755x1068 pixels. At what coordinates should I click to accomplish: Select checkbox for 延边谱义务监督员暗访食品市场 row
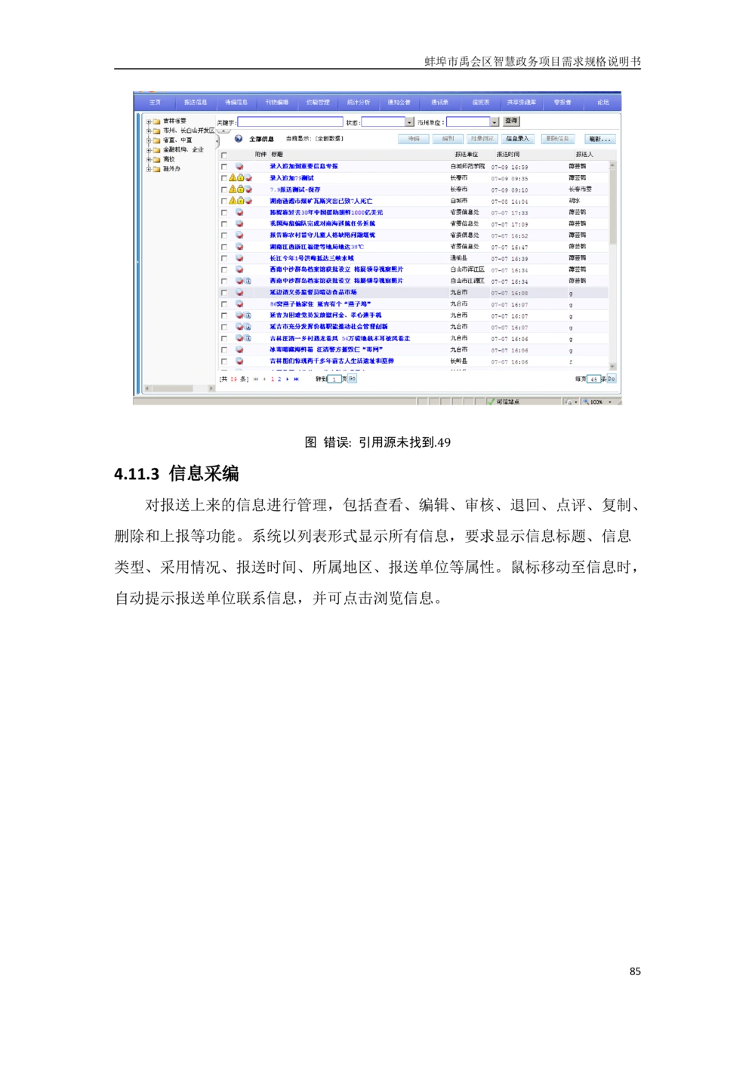pos(224,293)
